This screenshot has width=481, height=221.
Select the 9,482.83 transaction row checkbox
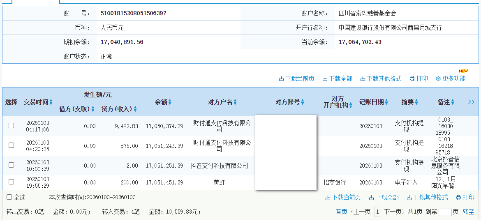click(12, 126)
